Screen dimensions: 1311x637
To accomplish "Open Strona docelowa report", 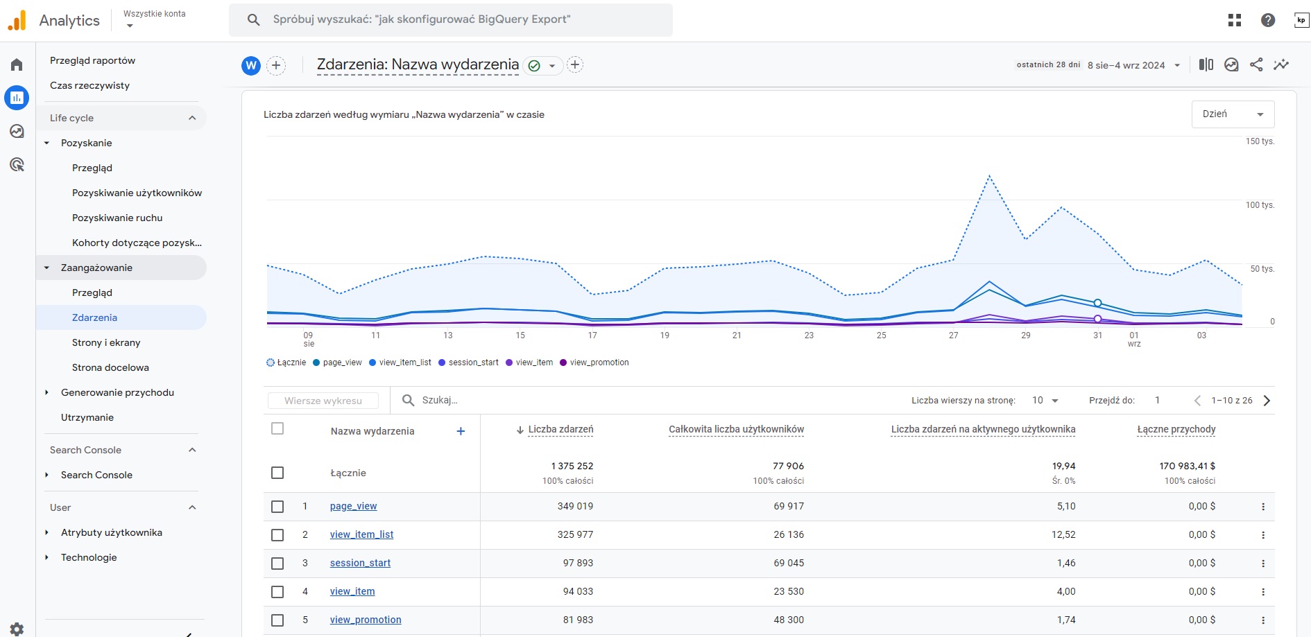I will (110, 367).
